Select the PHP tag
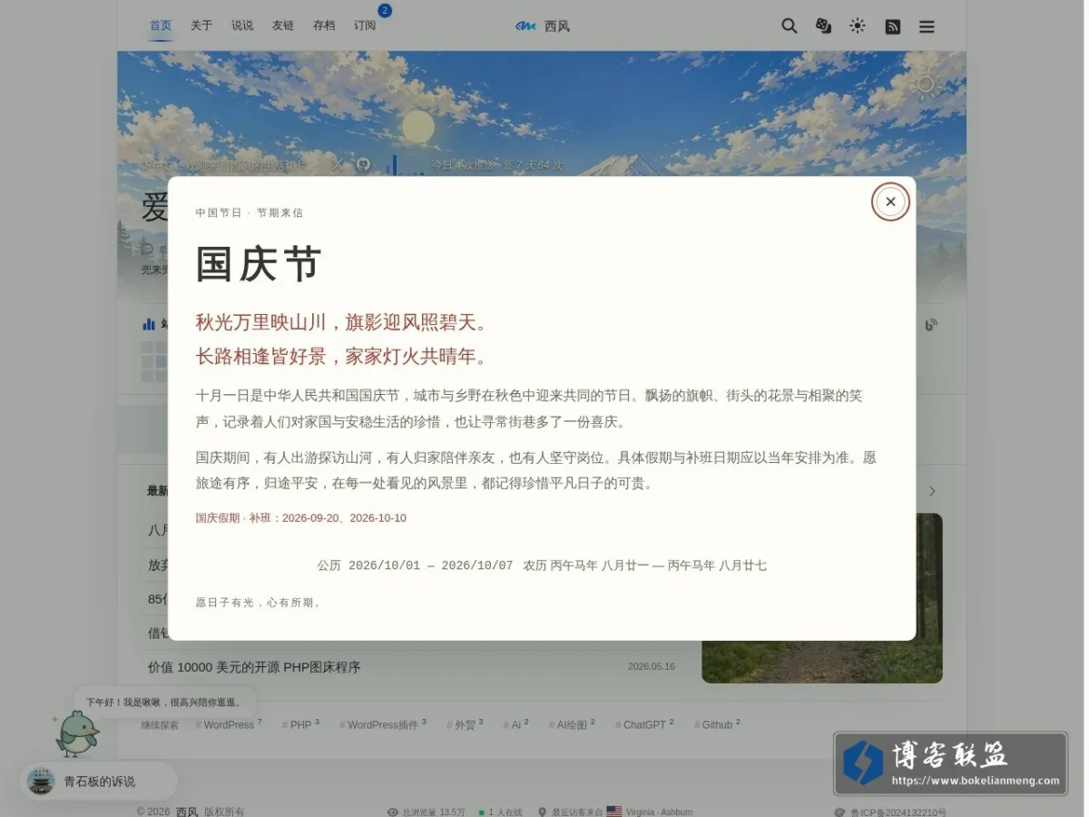 300,724
